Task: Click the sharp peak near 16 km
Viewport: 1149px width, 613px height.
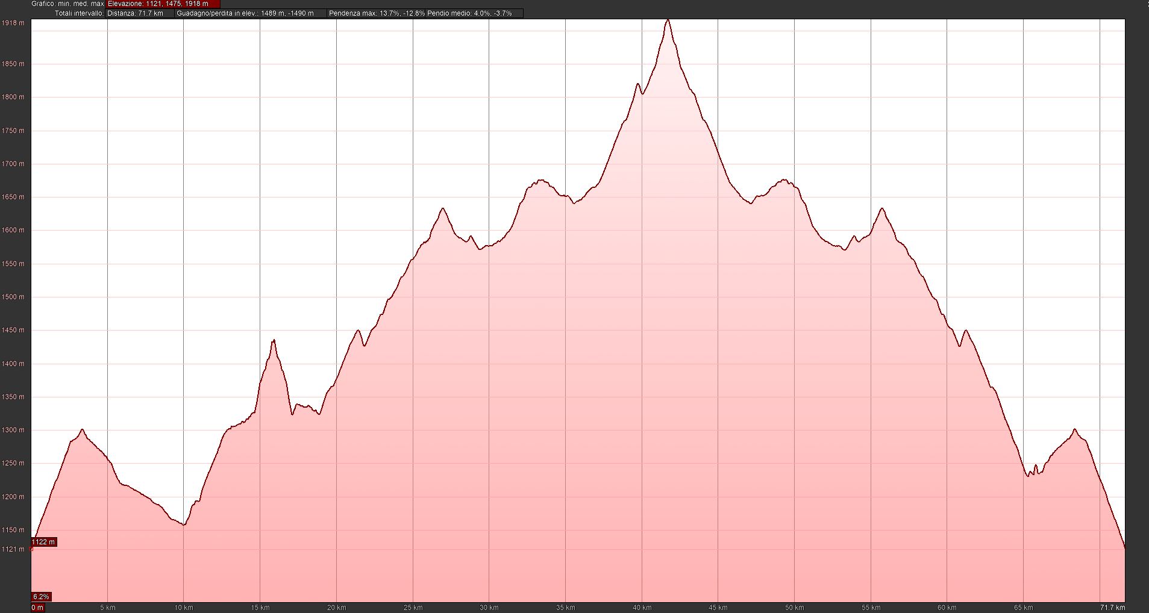Action: tap(274, 341)
